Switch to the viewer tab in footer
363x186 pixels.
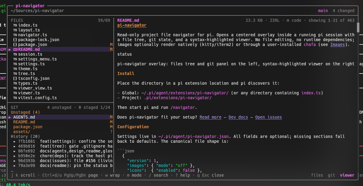pos(347,175)
